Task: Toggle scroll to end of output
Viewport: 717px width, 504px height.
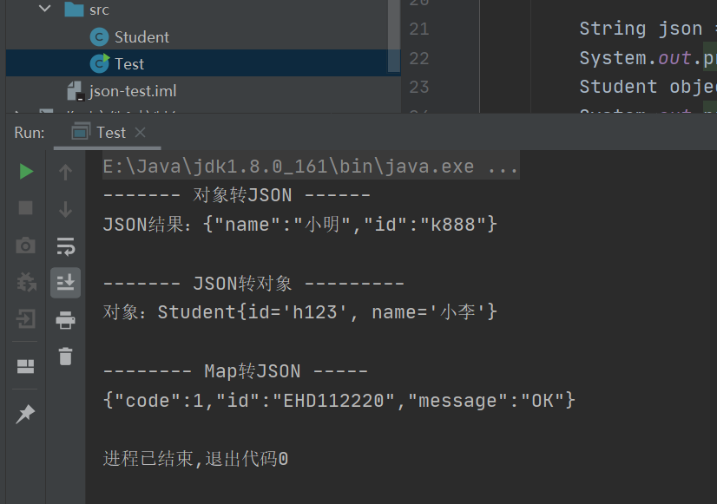Action: (x=65, y=283)
